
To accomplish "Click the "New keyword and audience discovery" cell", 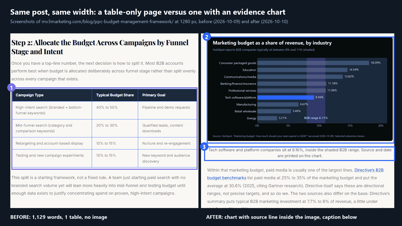I will coord(167,158).
